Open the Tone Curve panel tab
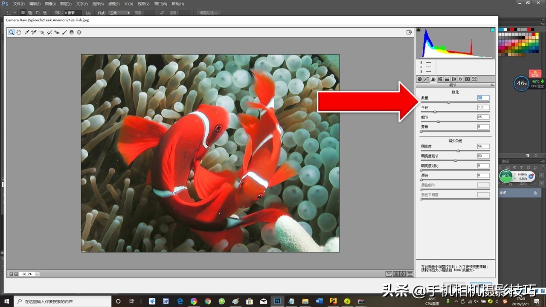The image size is (546, 307). [x=426, y=79]
